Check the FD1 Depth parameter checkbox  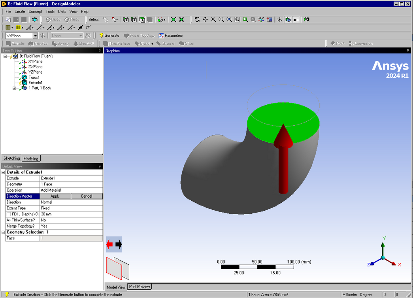click(9, 214)
